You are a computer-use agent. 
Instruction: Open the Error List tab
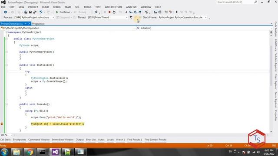(91, 140)
